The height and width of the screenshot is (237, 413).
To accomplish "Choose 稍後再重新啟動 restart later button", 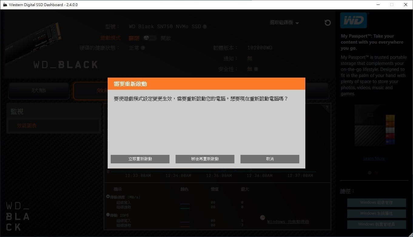I will click(205, 159).
